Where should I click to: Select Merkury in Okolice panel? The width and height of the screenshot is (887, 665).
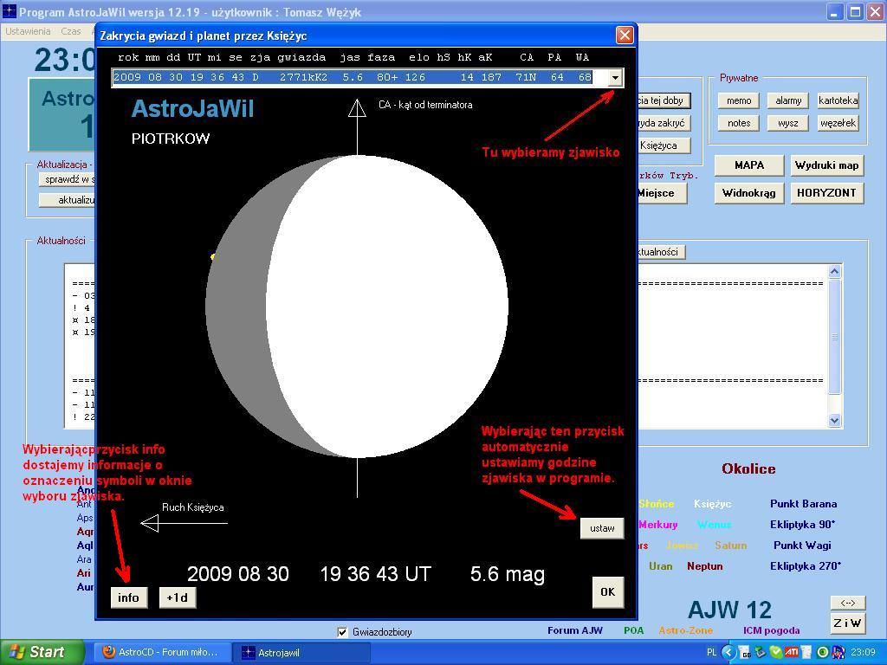(x=658, y=525)
